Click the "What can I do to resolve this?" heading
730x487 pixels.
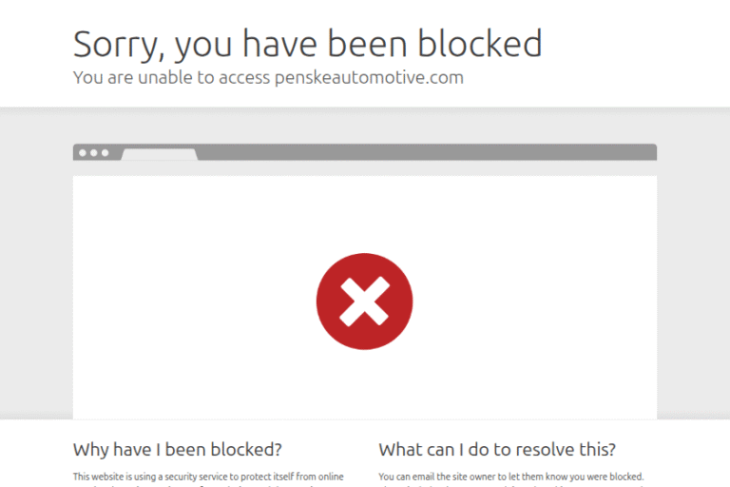click(496, 449)
